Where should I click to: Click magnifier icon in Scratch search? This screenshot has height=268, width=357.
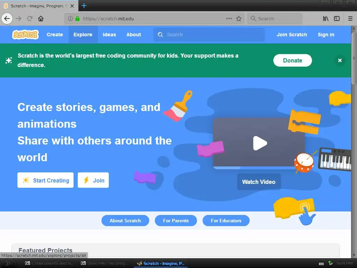pos(160,35)
